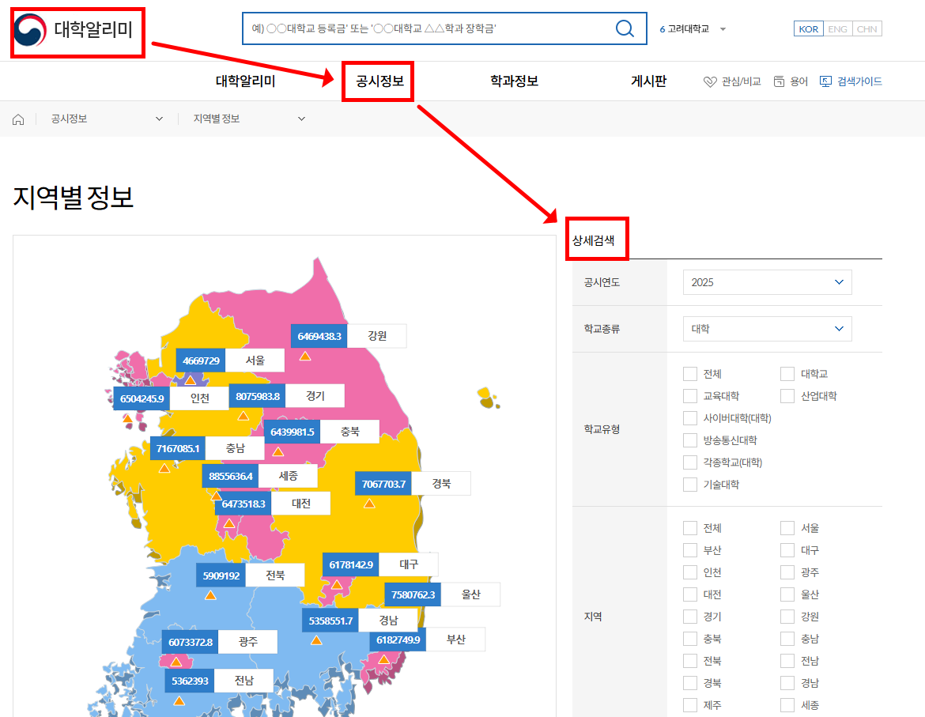
Task: Check the 산업대학 checkbox
Action: (787, 395)
